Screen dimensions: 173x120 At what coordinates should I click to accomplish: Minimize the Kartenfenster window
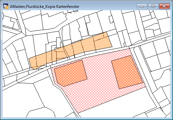(142, 6)
